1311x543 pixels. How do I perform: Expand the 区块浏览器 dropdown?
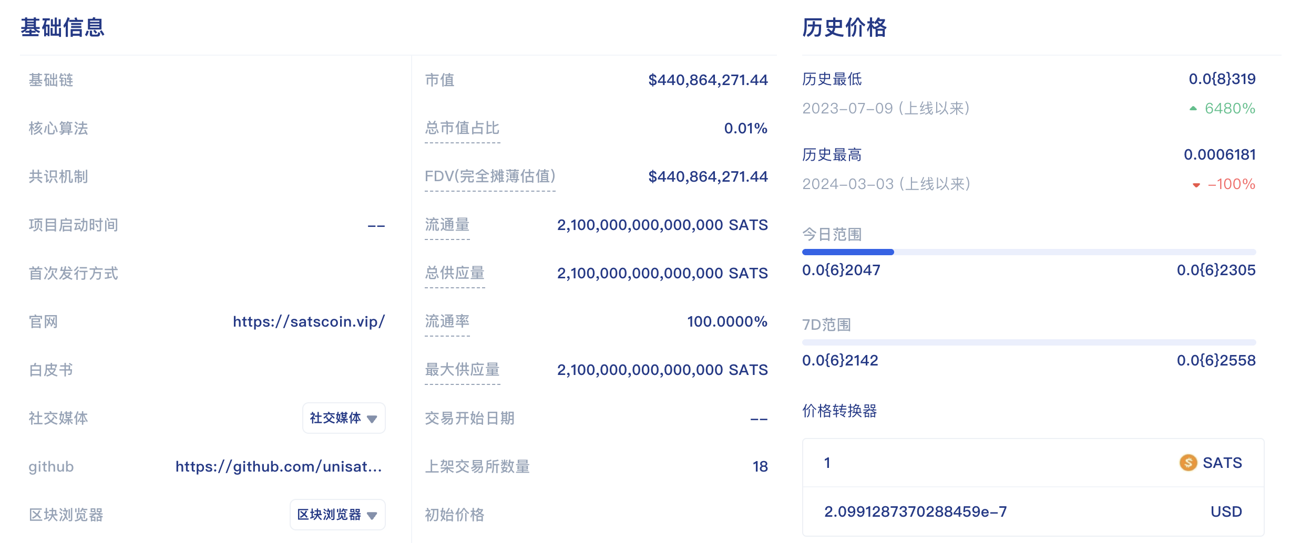[337, 515]
